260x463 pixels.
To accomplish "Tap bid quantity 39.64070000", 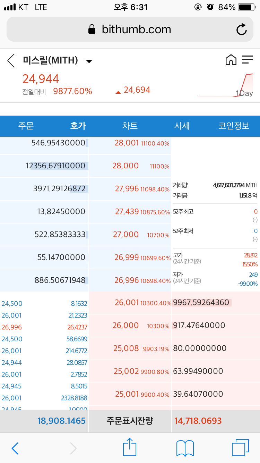I will [198, 394].
